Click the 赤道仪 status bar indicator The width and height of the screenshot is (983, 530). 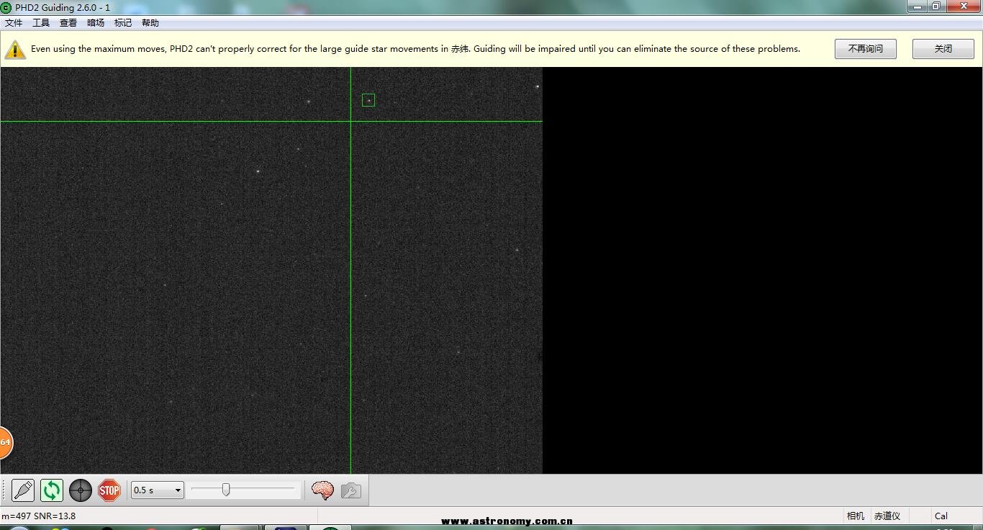[x=887, y=516]
